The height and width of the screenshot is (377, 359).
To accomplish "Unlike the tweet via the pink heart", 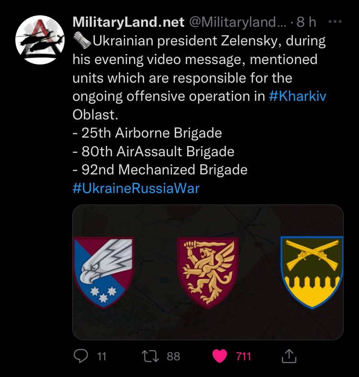I will pyautogui.click(x=220, y=355).
